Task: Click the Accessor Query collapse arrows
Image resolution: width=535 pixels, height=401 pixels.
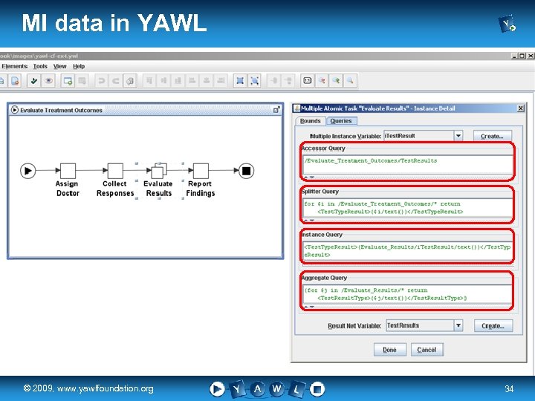Action: pyautogui.click(x=309, y=177)
